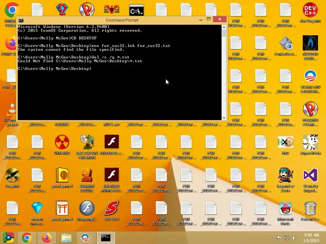Image resolution: width=326 pixels, height=244 pixels.
Task: Open OSAMA BIN LADEN BR desktop icon
Action: [310, 81]
